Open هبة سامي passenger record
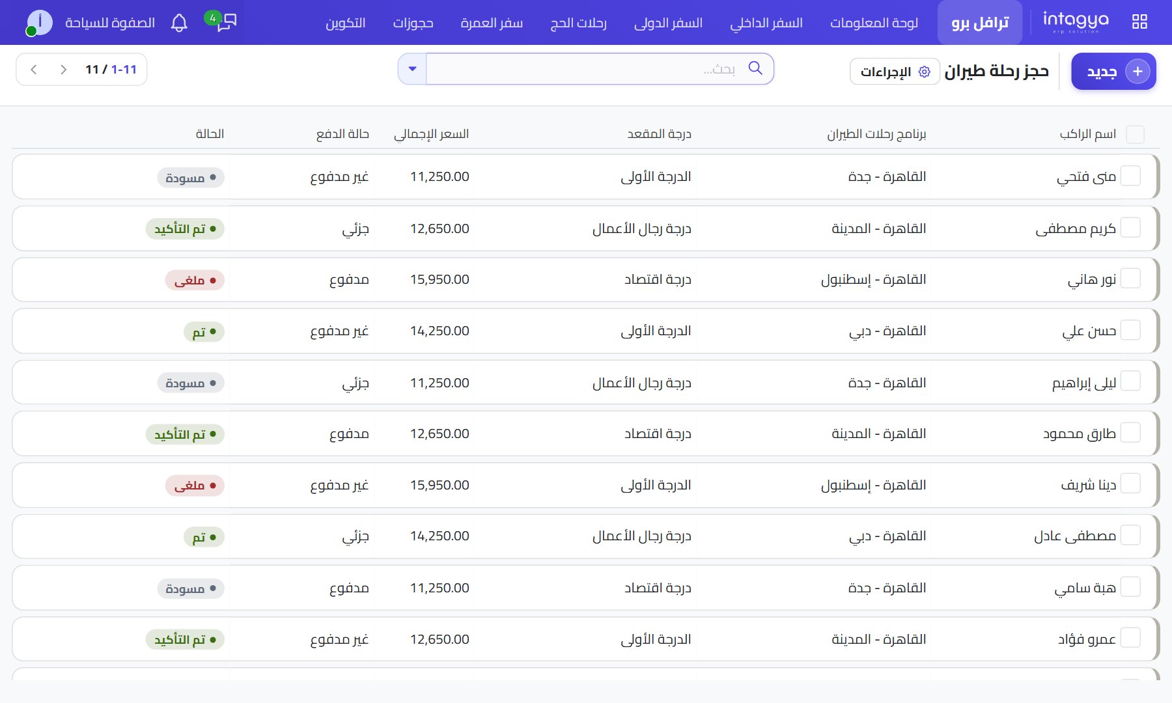The image size is (1172, 703). (x=1085, y=588)
